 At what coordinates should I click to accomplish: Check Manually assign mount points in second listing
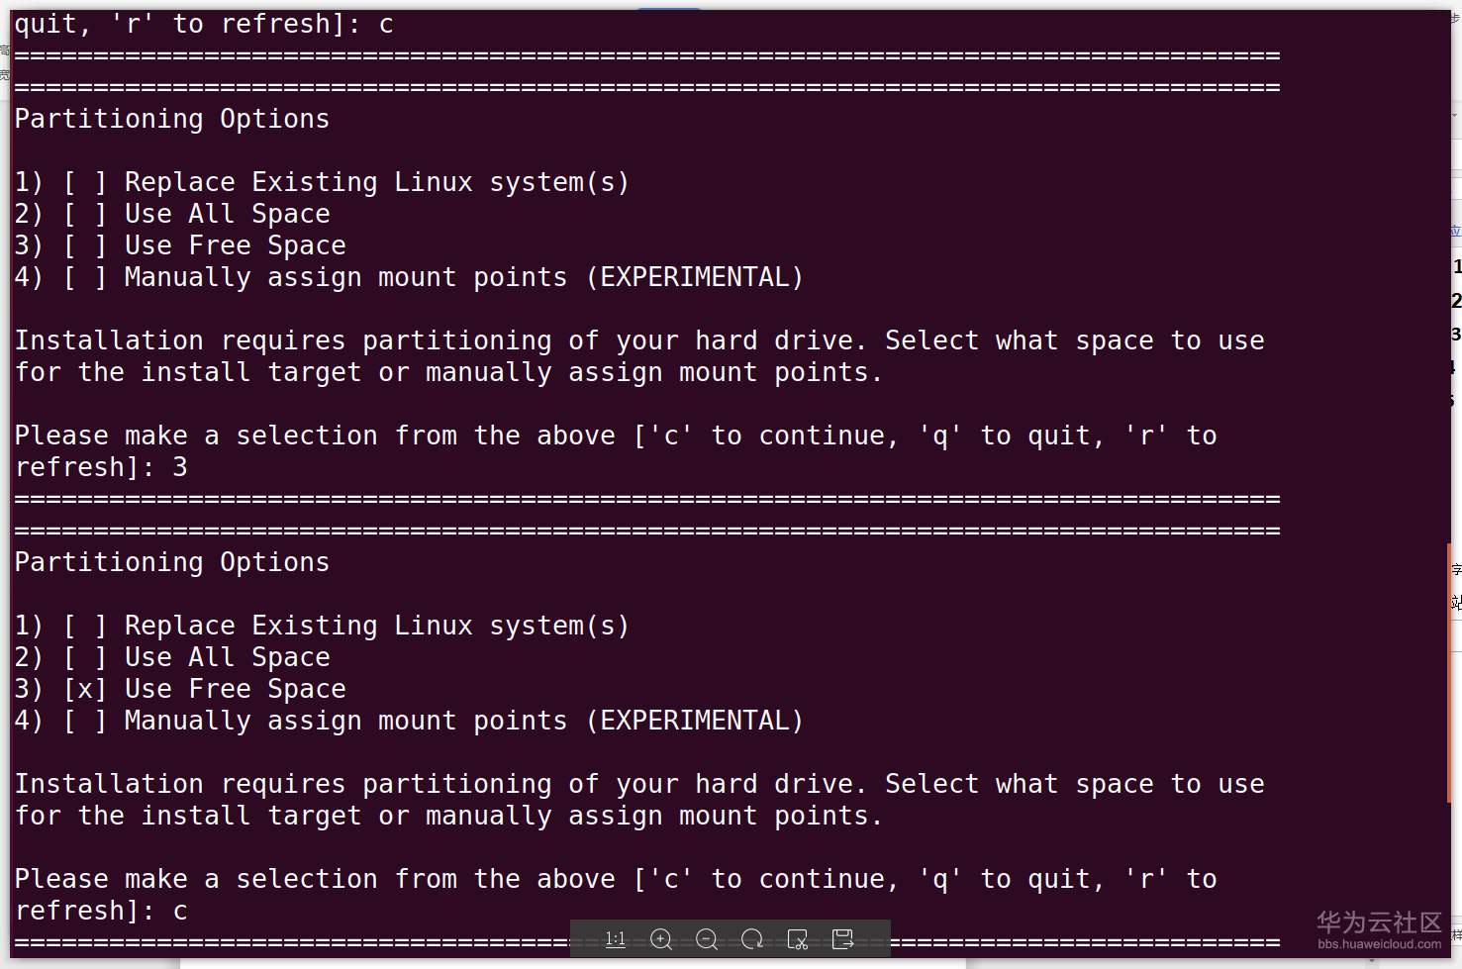(x=85, y=721)
